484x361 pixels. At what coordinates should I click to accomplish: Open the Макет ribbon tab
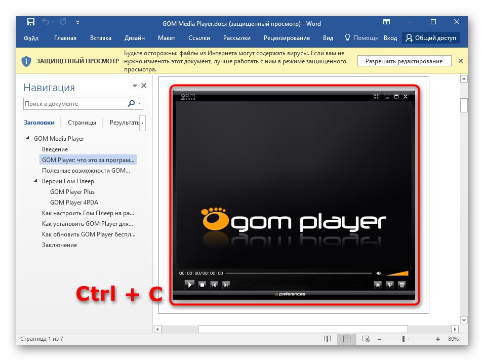[167, 38]
